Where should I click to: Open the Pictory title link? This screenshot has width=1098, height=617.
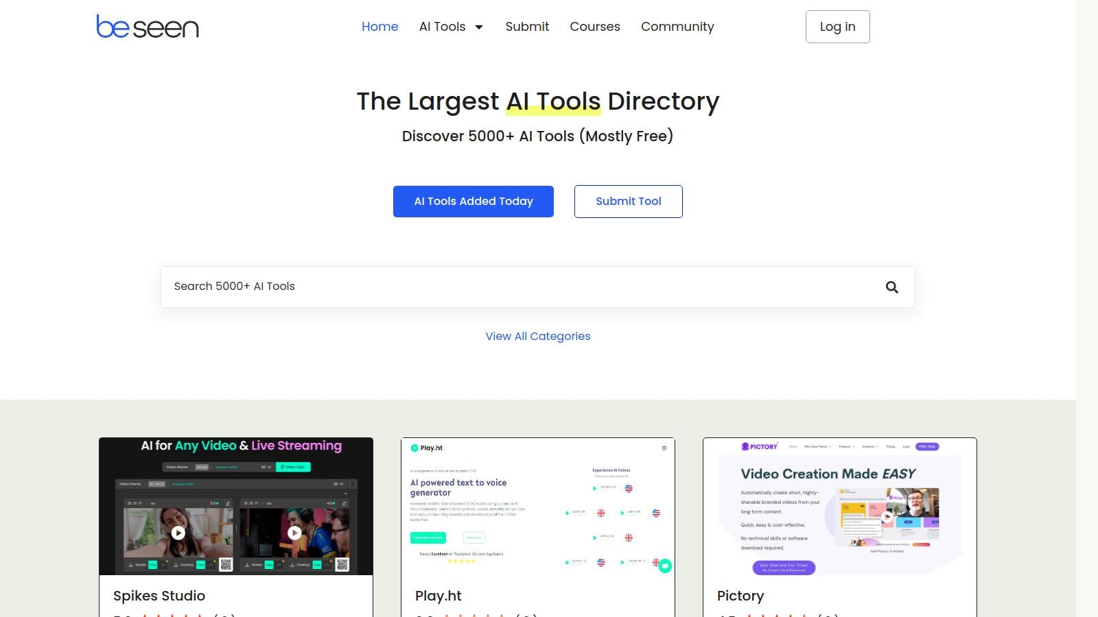tap(740, 596)
